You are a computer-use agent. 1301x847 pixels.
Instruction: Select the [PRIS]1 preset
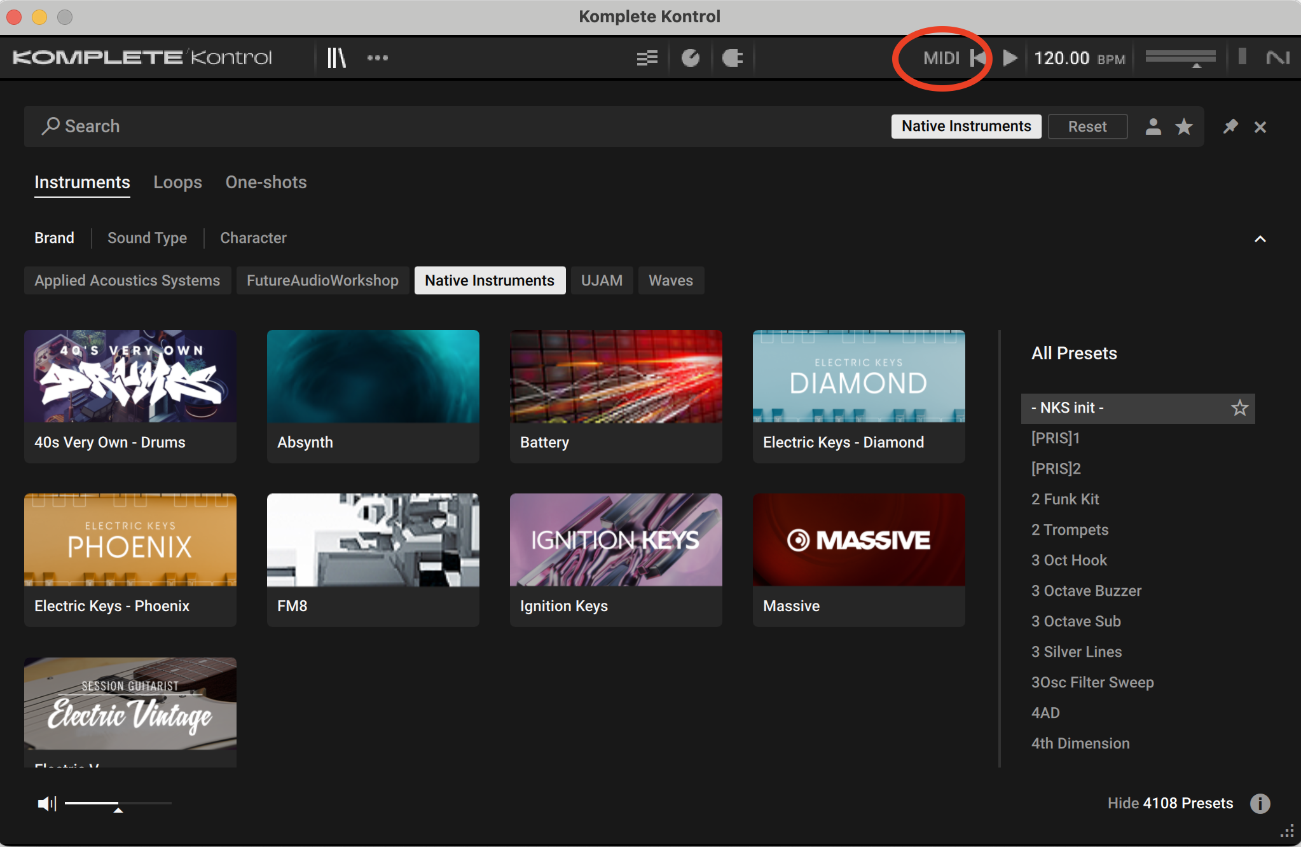[1138, 438]
